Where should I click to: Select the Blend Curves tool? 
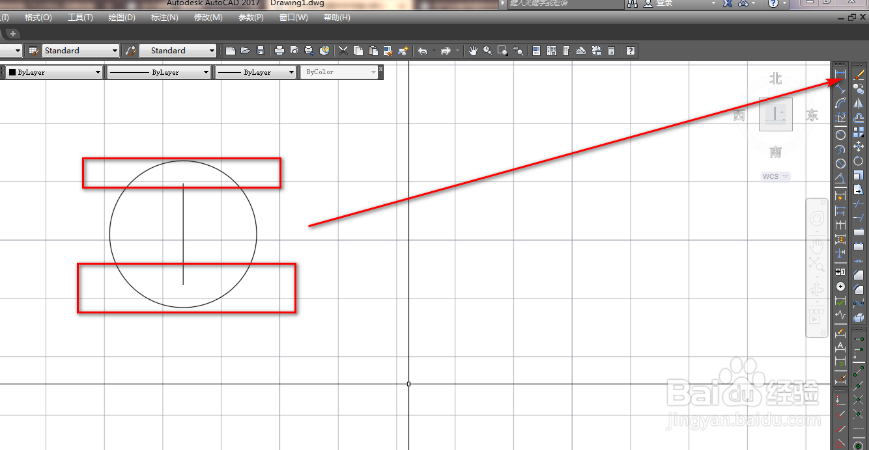coord(858,303)
